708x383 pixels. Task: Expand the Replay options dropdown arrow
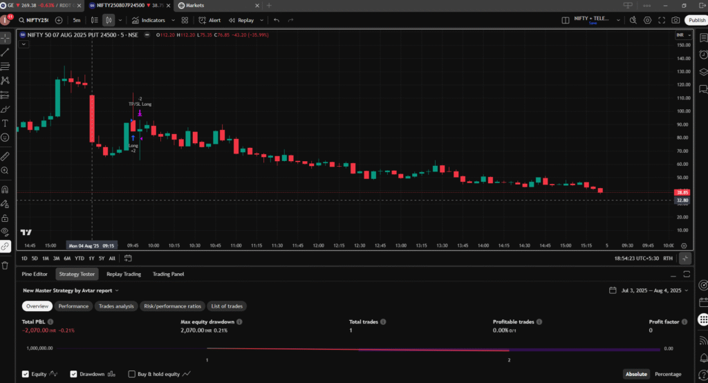click(261, 20)
